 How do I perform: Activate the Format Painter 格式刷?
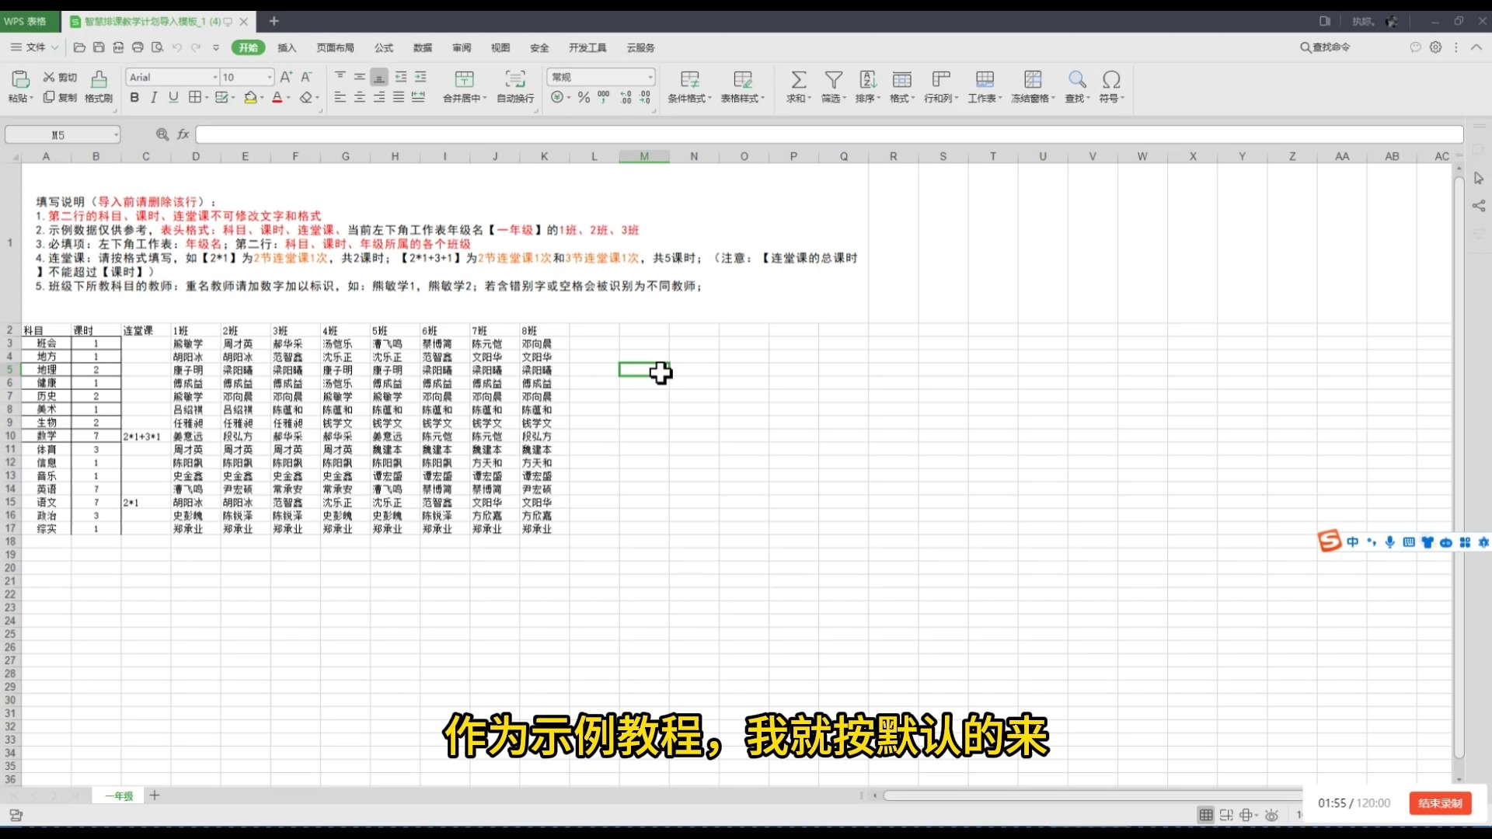99,86
